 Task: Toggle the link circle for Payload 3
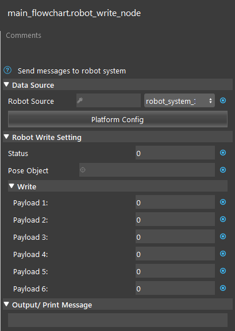[x=223, y=236]
